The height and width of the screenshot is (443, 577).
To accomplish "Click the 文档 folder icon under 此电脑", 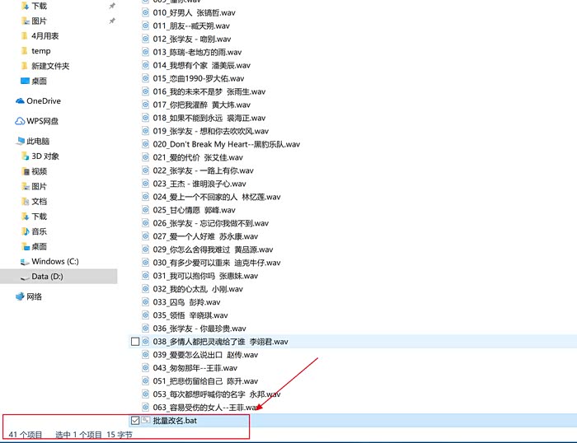I will coord(26,201).
